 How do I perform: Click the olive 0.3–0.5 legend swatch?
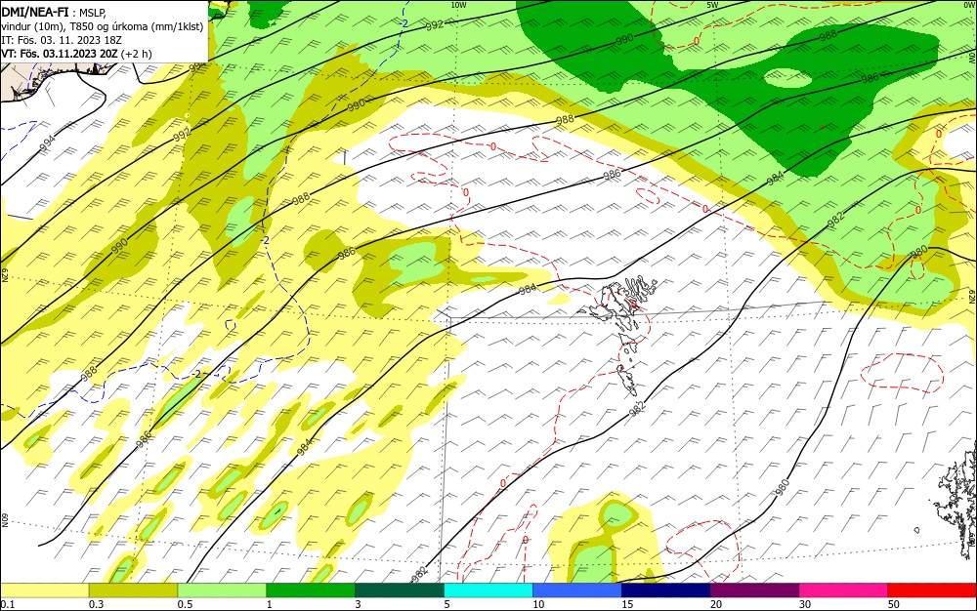click(x=133, y=591)
